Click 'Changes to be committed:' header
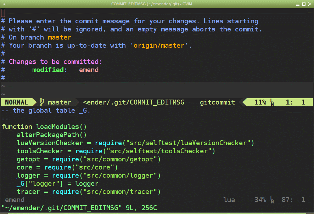 tap(55, 62)
